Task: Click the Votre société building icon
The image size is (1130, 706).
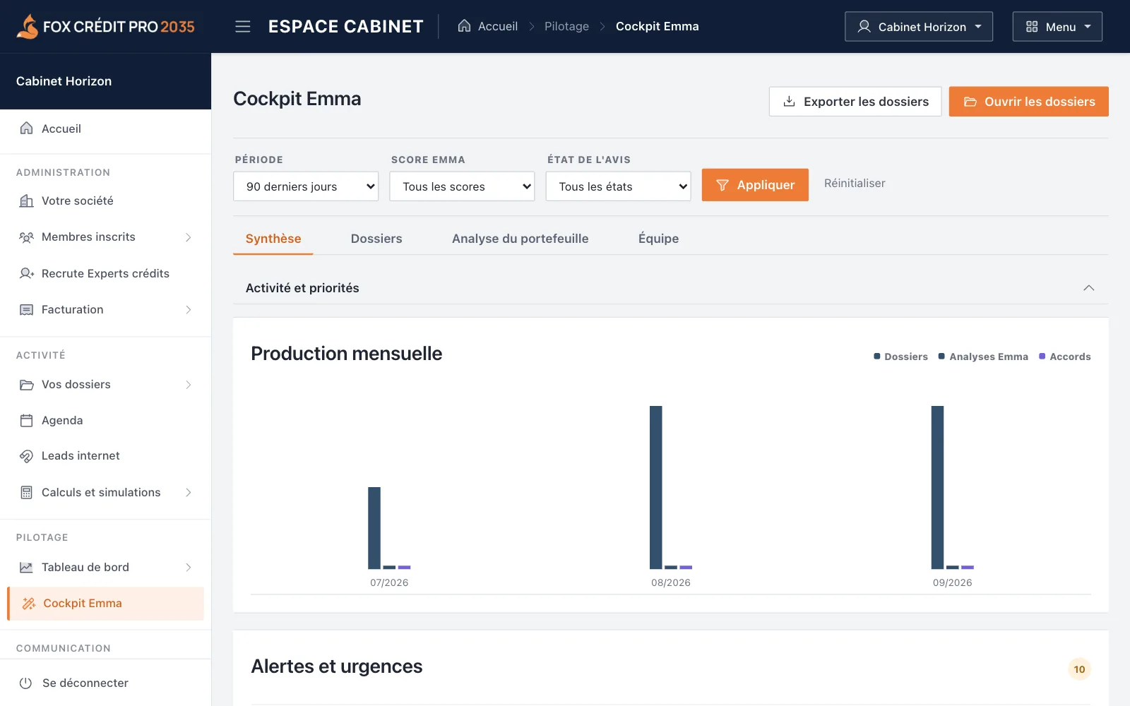Action: (x=26, y=201)
